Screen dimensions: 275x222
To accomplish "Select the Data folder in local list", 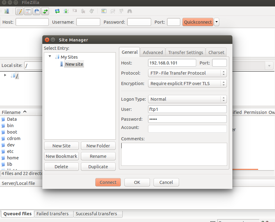I will pyautogui.click(x=12, y=119).
